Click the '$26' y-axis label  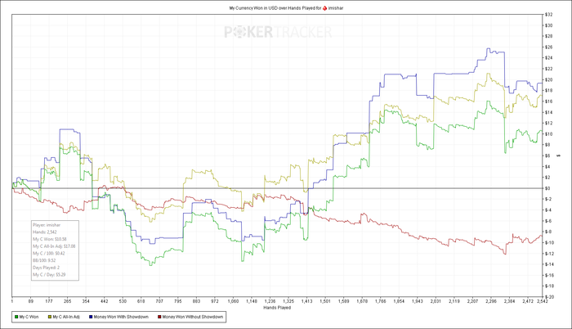click(x=548, y=47)
